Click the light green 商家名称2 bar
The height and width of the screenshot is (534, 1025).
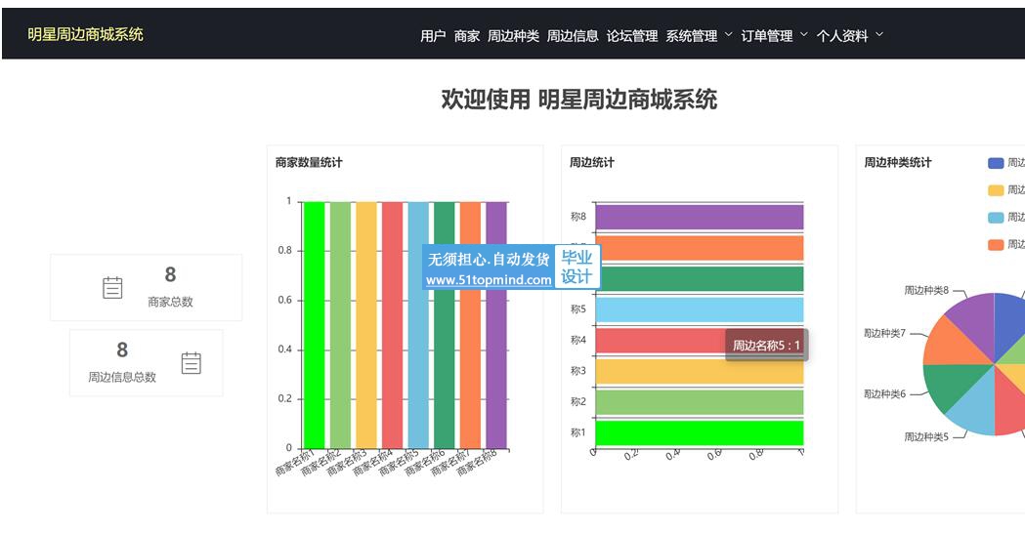coord(340,325)
